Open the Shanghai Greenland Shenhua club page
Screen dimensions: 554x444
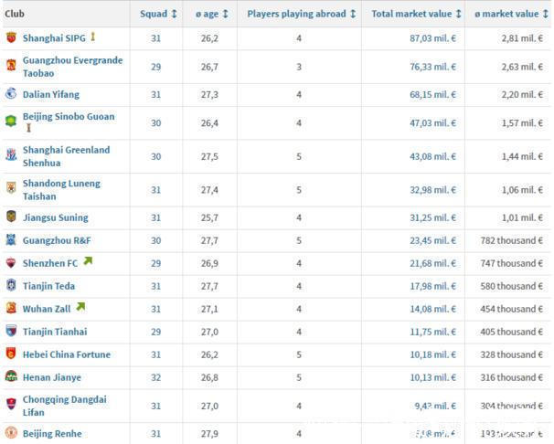point(67,156)
